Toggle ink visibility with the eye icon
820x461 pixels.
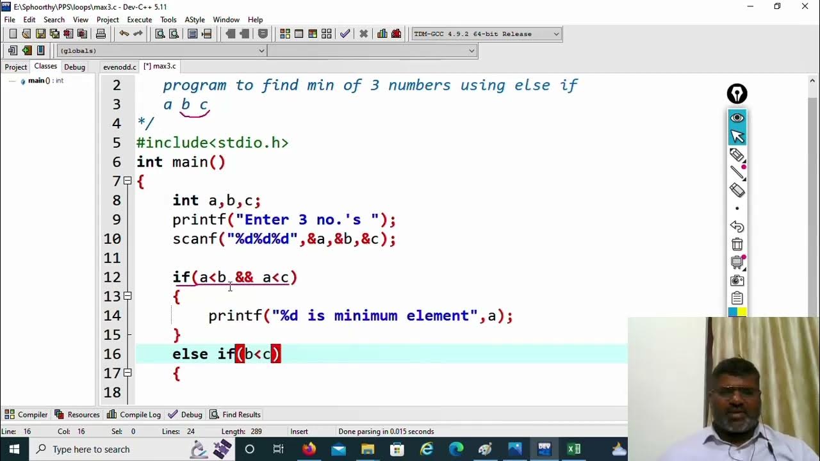click(737, 118)
